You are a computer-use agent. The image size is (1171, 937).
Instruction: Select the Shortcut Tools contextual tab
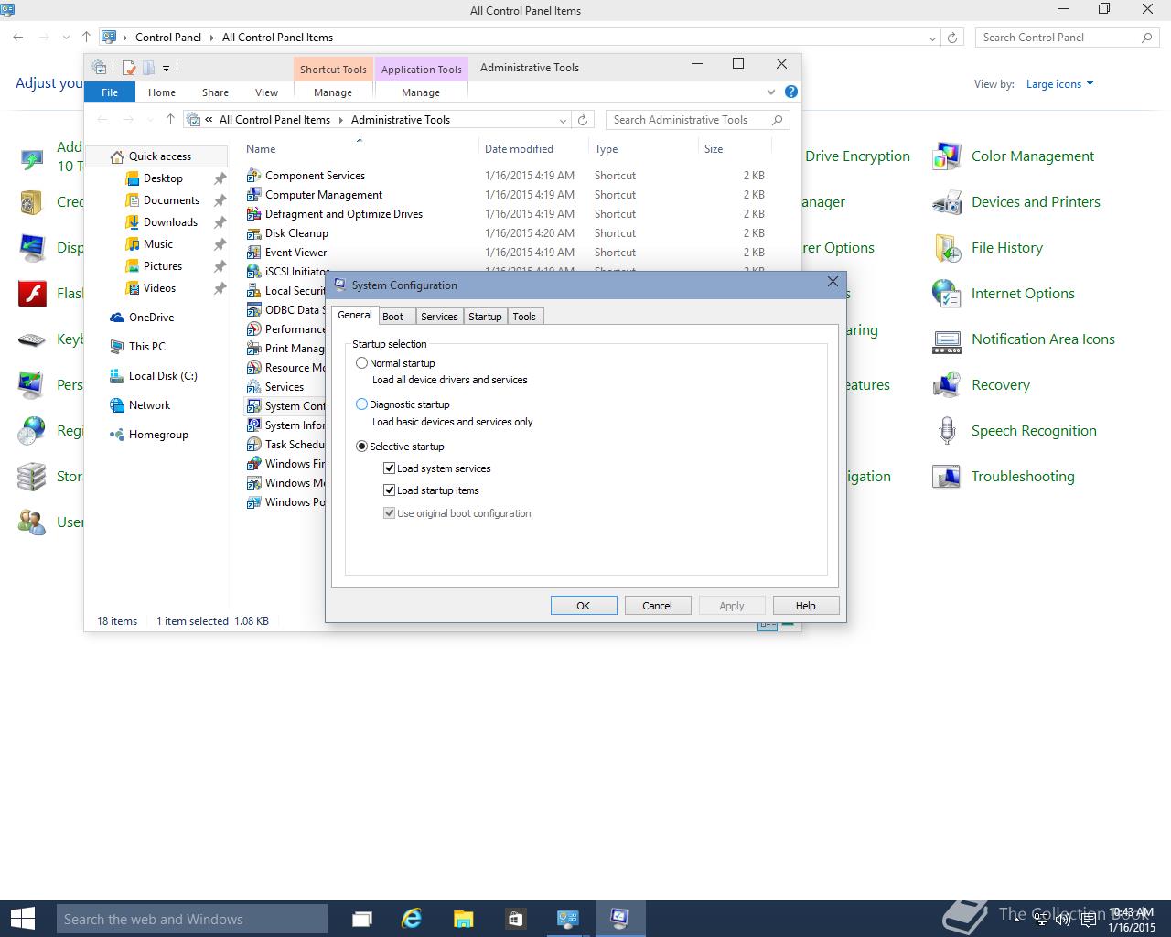click(333, 70)
